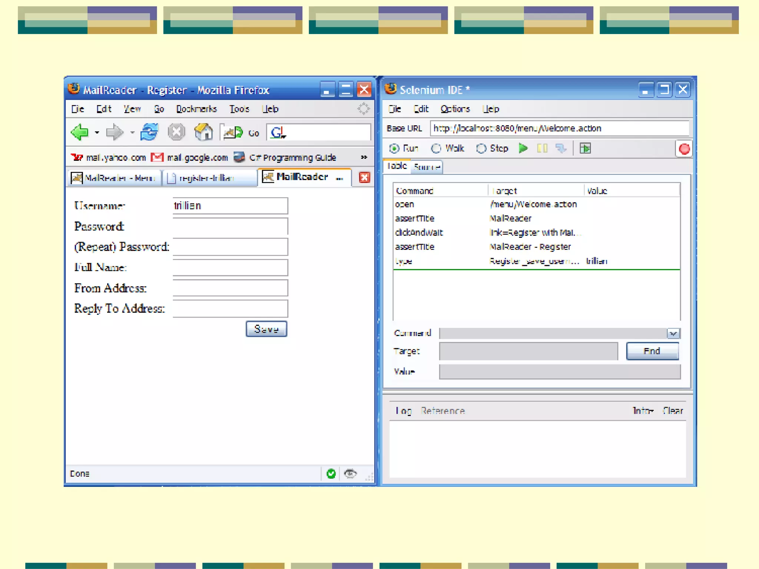Expand the bookmarks toolbar overflow chevron
759x569 pixels.
point(364,157)
